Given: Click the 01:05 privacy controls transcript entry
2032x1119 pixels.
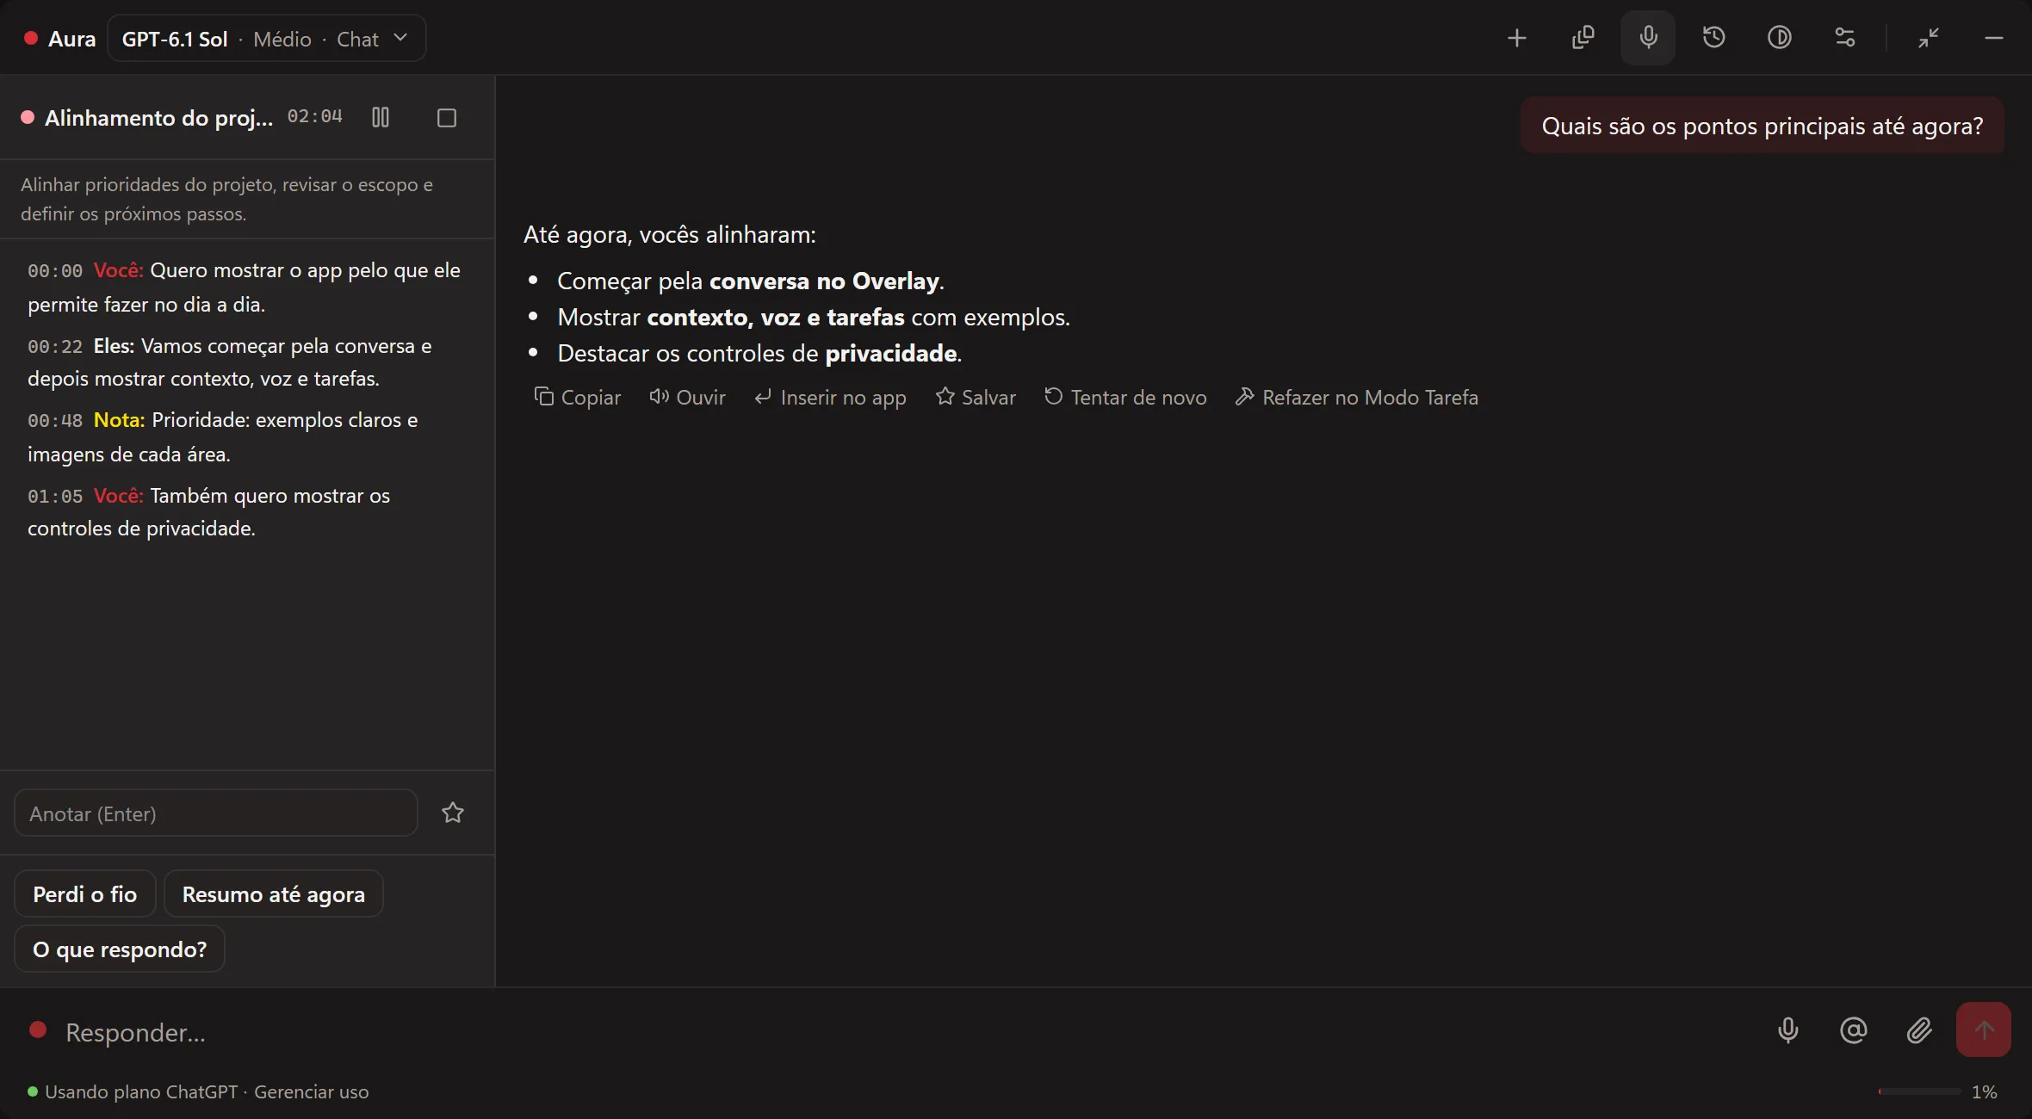Looking at the screenshot, I should (x=209, y=511).
